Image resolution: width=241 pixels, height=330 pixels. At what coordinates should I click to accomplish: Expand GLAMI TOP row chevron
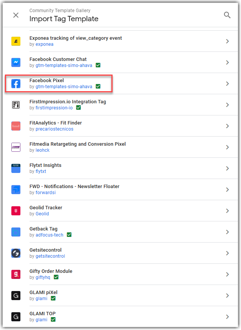click(227, 317)
